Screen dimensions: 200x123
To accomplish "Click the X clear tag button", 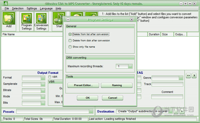I will click(x=194, y=76).
